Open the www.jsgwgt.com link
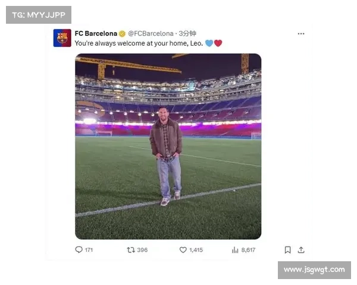This screenshot has width=357, height=285. click(x=314, y=270)
